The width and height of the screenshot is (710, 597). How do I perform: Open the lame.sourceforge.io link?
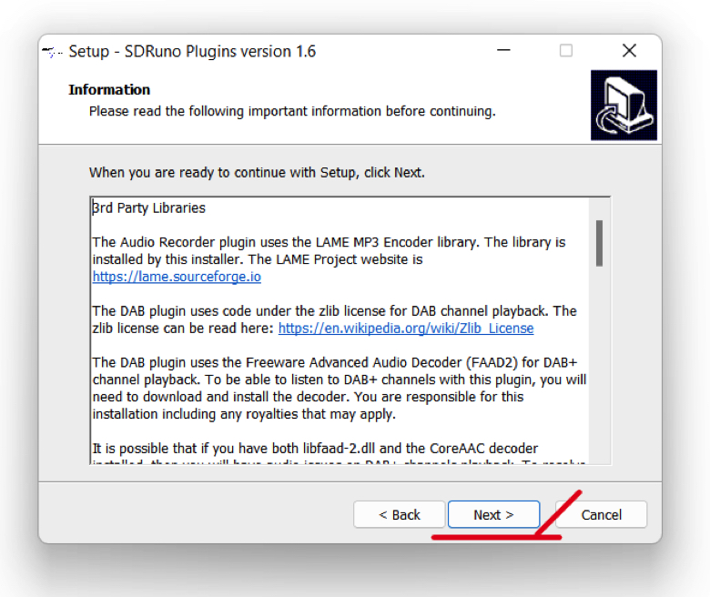pos(177,276)
